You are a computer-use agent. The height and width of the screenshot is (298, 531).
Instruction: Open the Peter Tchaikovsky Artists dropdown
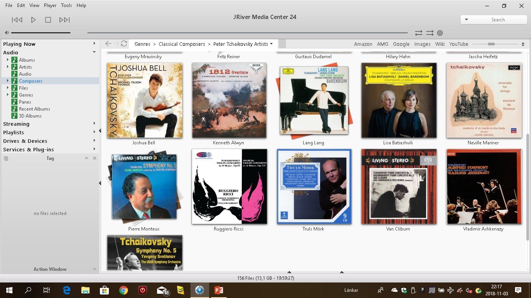[x=271, y=44]
